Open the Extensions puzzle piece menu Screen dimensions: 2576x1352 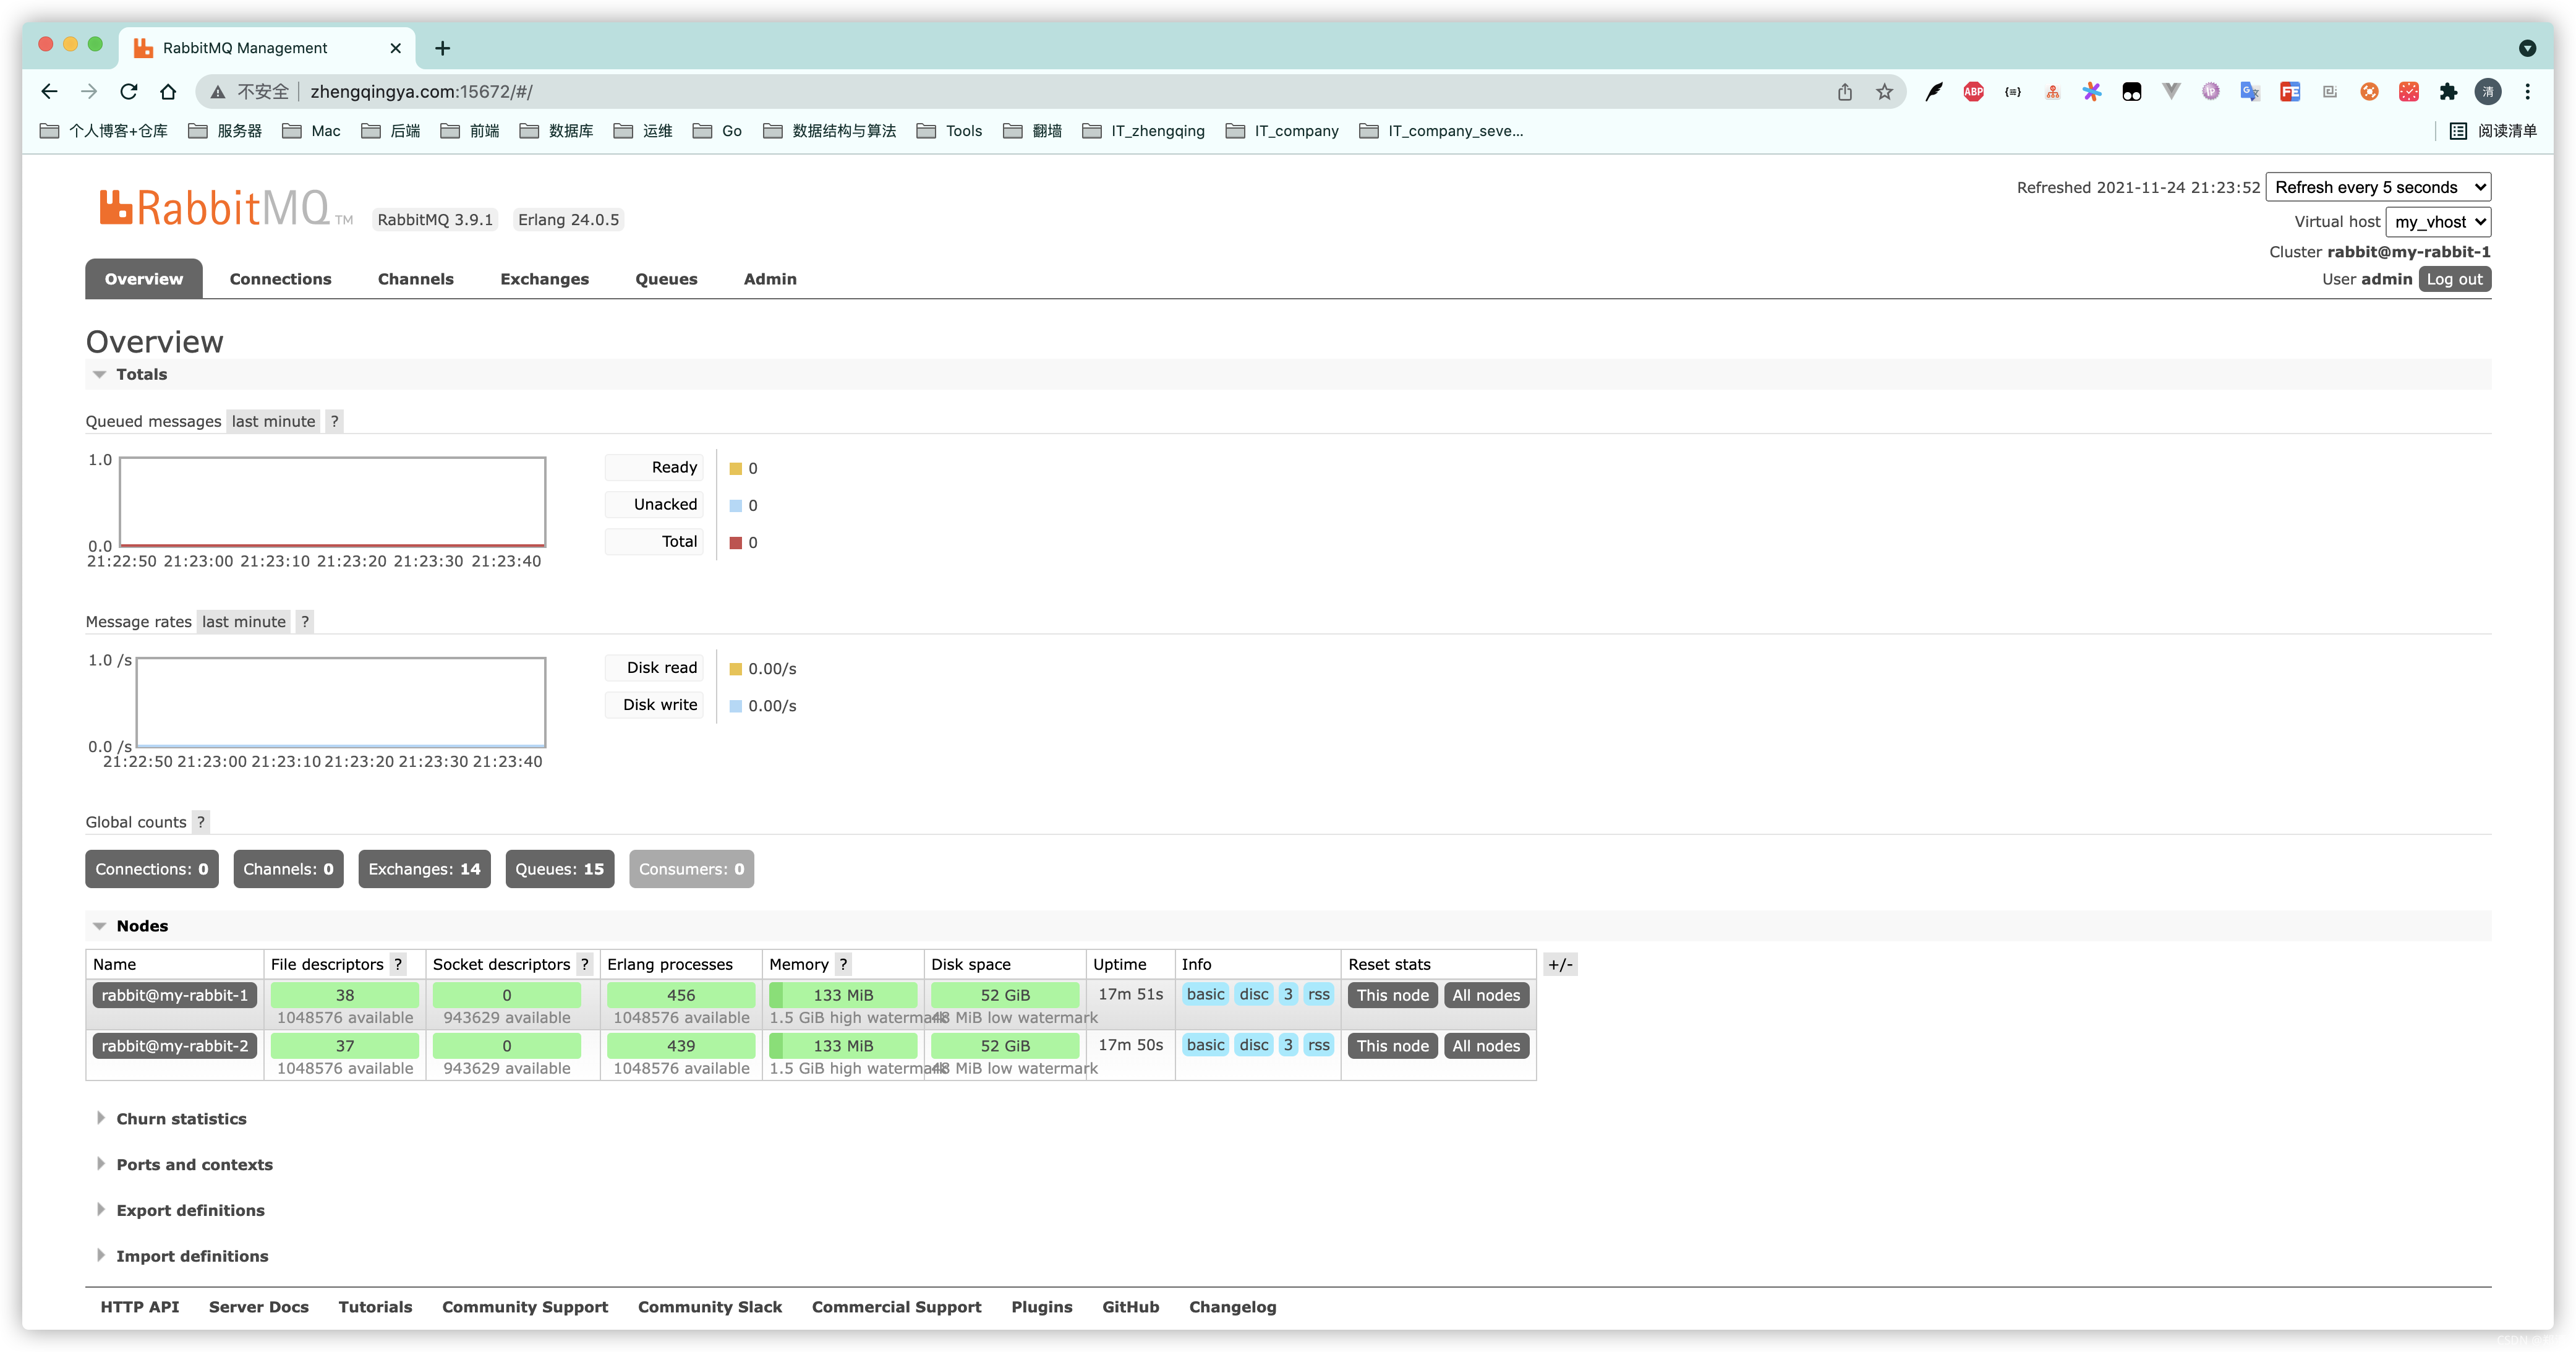coord(2448,92)
